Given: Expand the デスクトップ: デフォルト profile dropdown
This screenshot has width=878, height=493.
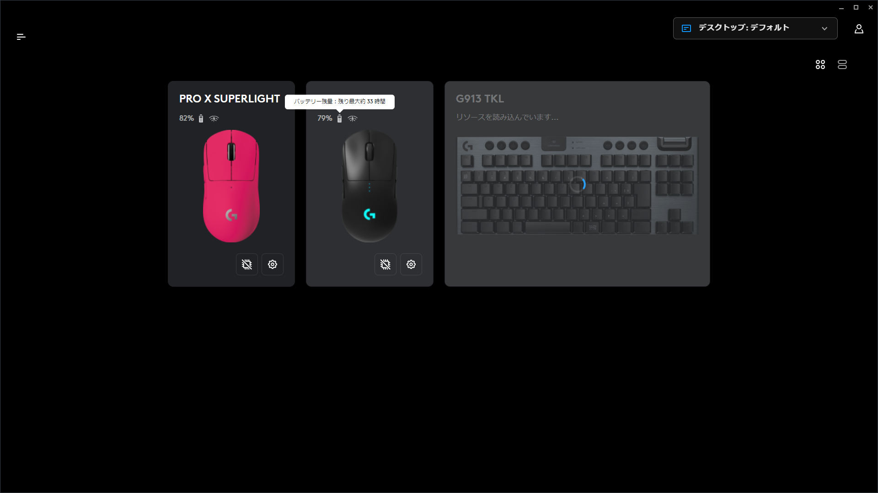Looking at the screenshot, I should 755,28.
